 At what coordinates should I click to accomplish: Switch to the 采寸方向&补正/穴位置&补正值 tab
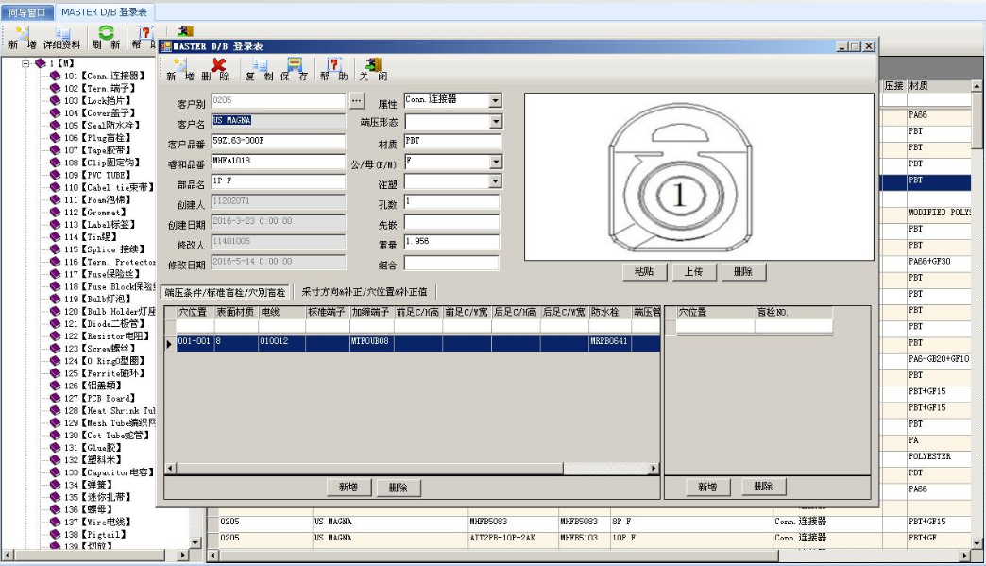click(x=365, y=292)
